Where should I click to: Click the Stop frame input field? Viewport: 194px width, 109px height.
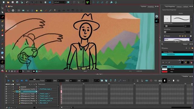coord(73,81)
